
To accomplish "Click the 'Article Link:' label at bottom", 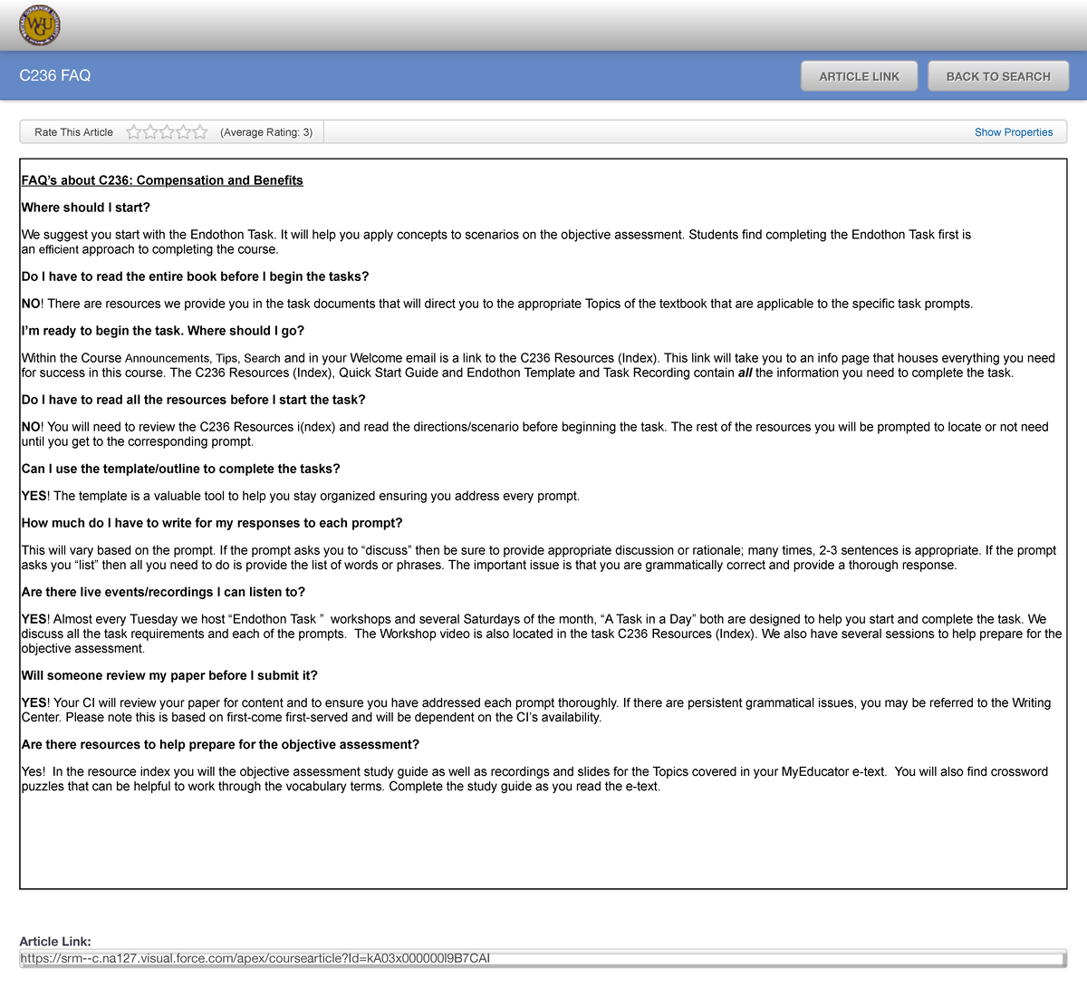I will click(55, 942).
